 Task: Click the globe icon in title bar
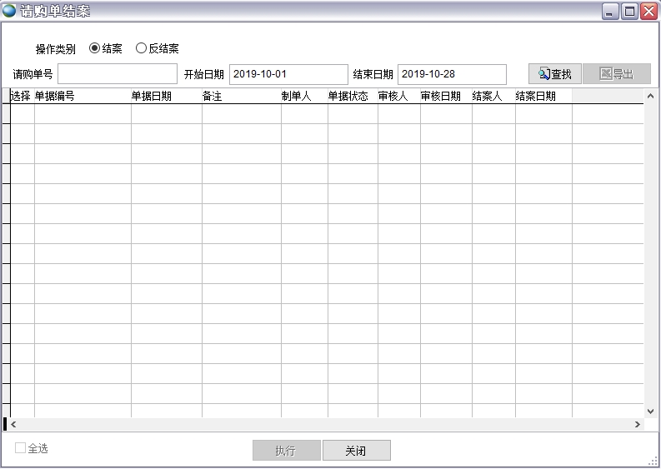pyautogui.click(x=9, y=11)
